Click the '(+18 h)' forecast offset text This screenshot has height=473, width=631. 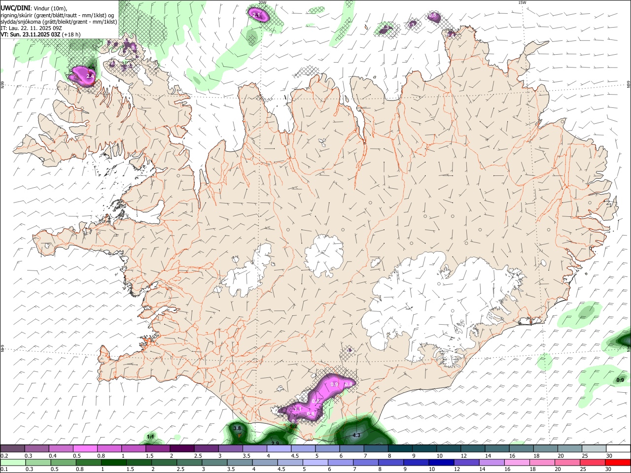pyautogui.click(x=71, y=34)
